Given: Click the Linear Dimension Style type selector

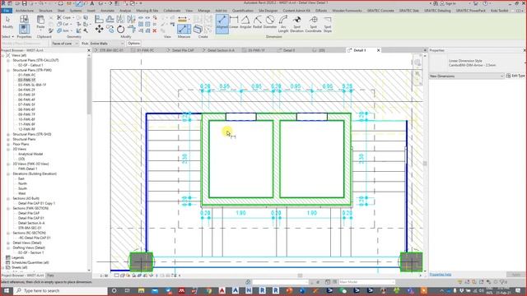Looking at the screenshot, I should [477, 63].
